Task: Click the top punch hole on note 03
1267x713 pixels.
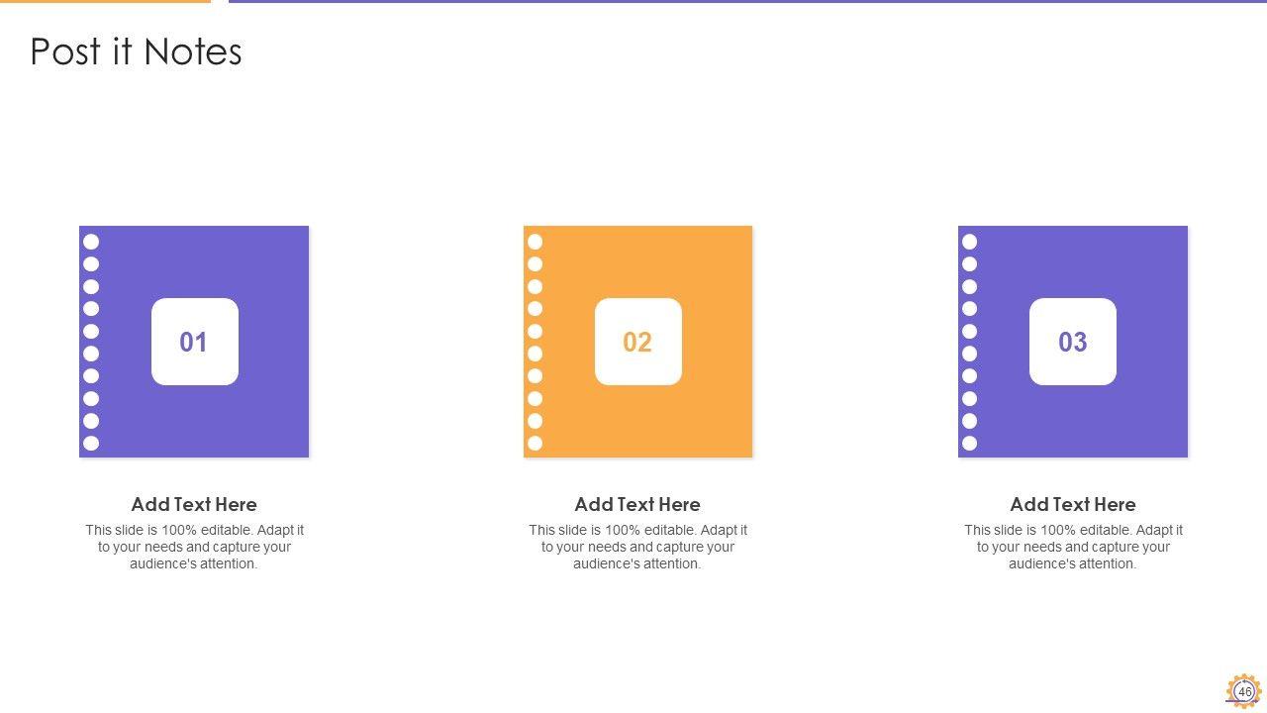Action: [x=970, y=242]
